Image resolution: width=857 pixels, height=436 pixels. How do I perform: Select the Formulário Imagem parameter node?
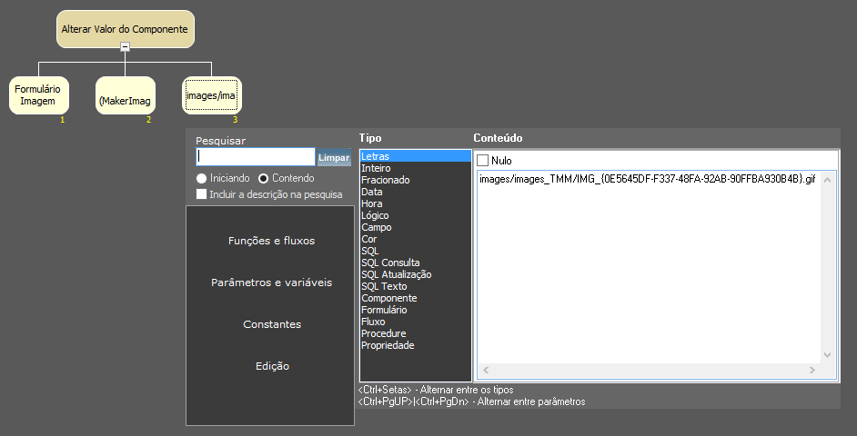coord(38,95)
